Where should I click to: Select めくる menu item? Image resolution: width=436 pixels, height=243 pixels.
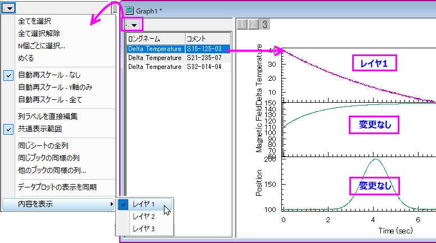[x=26, y=58]
